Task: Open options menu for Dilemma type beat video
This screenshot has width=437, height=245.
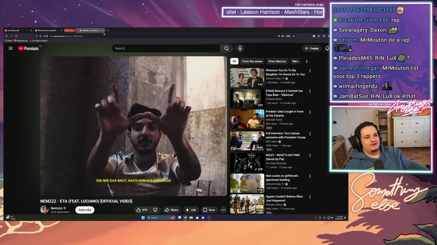Action: coord(310,91)
